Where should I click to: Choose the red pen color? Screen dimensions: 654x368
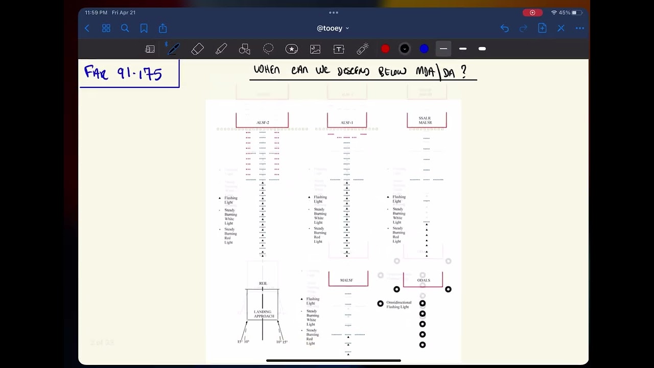pyautogui.click(x=385, y=49)
